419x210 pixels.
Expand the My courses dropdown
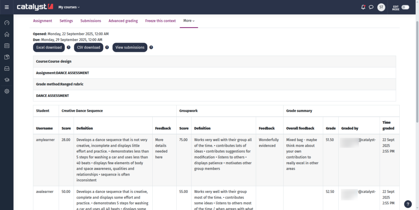tap(69, 7)
